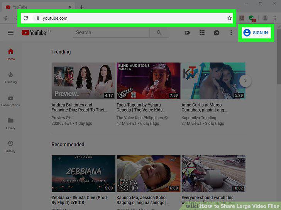The width and height of the screenshot is (281, 210).
Task: Open the Preview PH channel
Action: point(61,118)
